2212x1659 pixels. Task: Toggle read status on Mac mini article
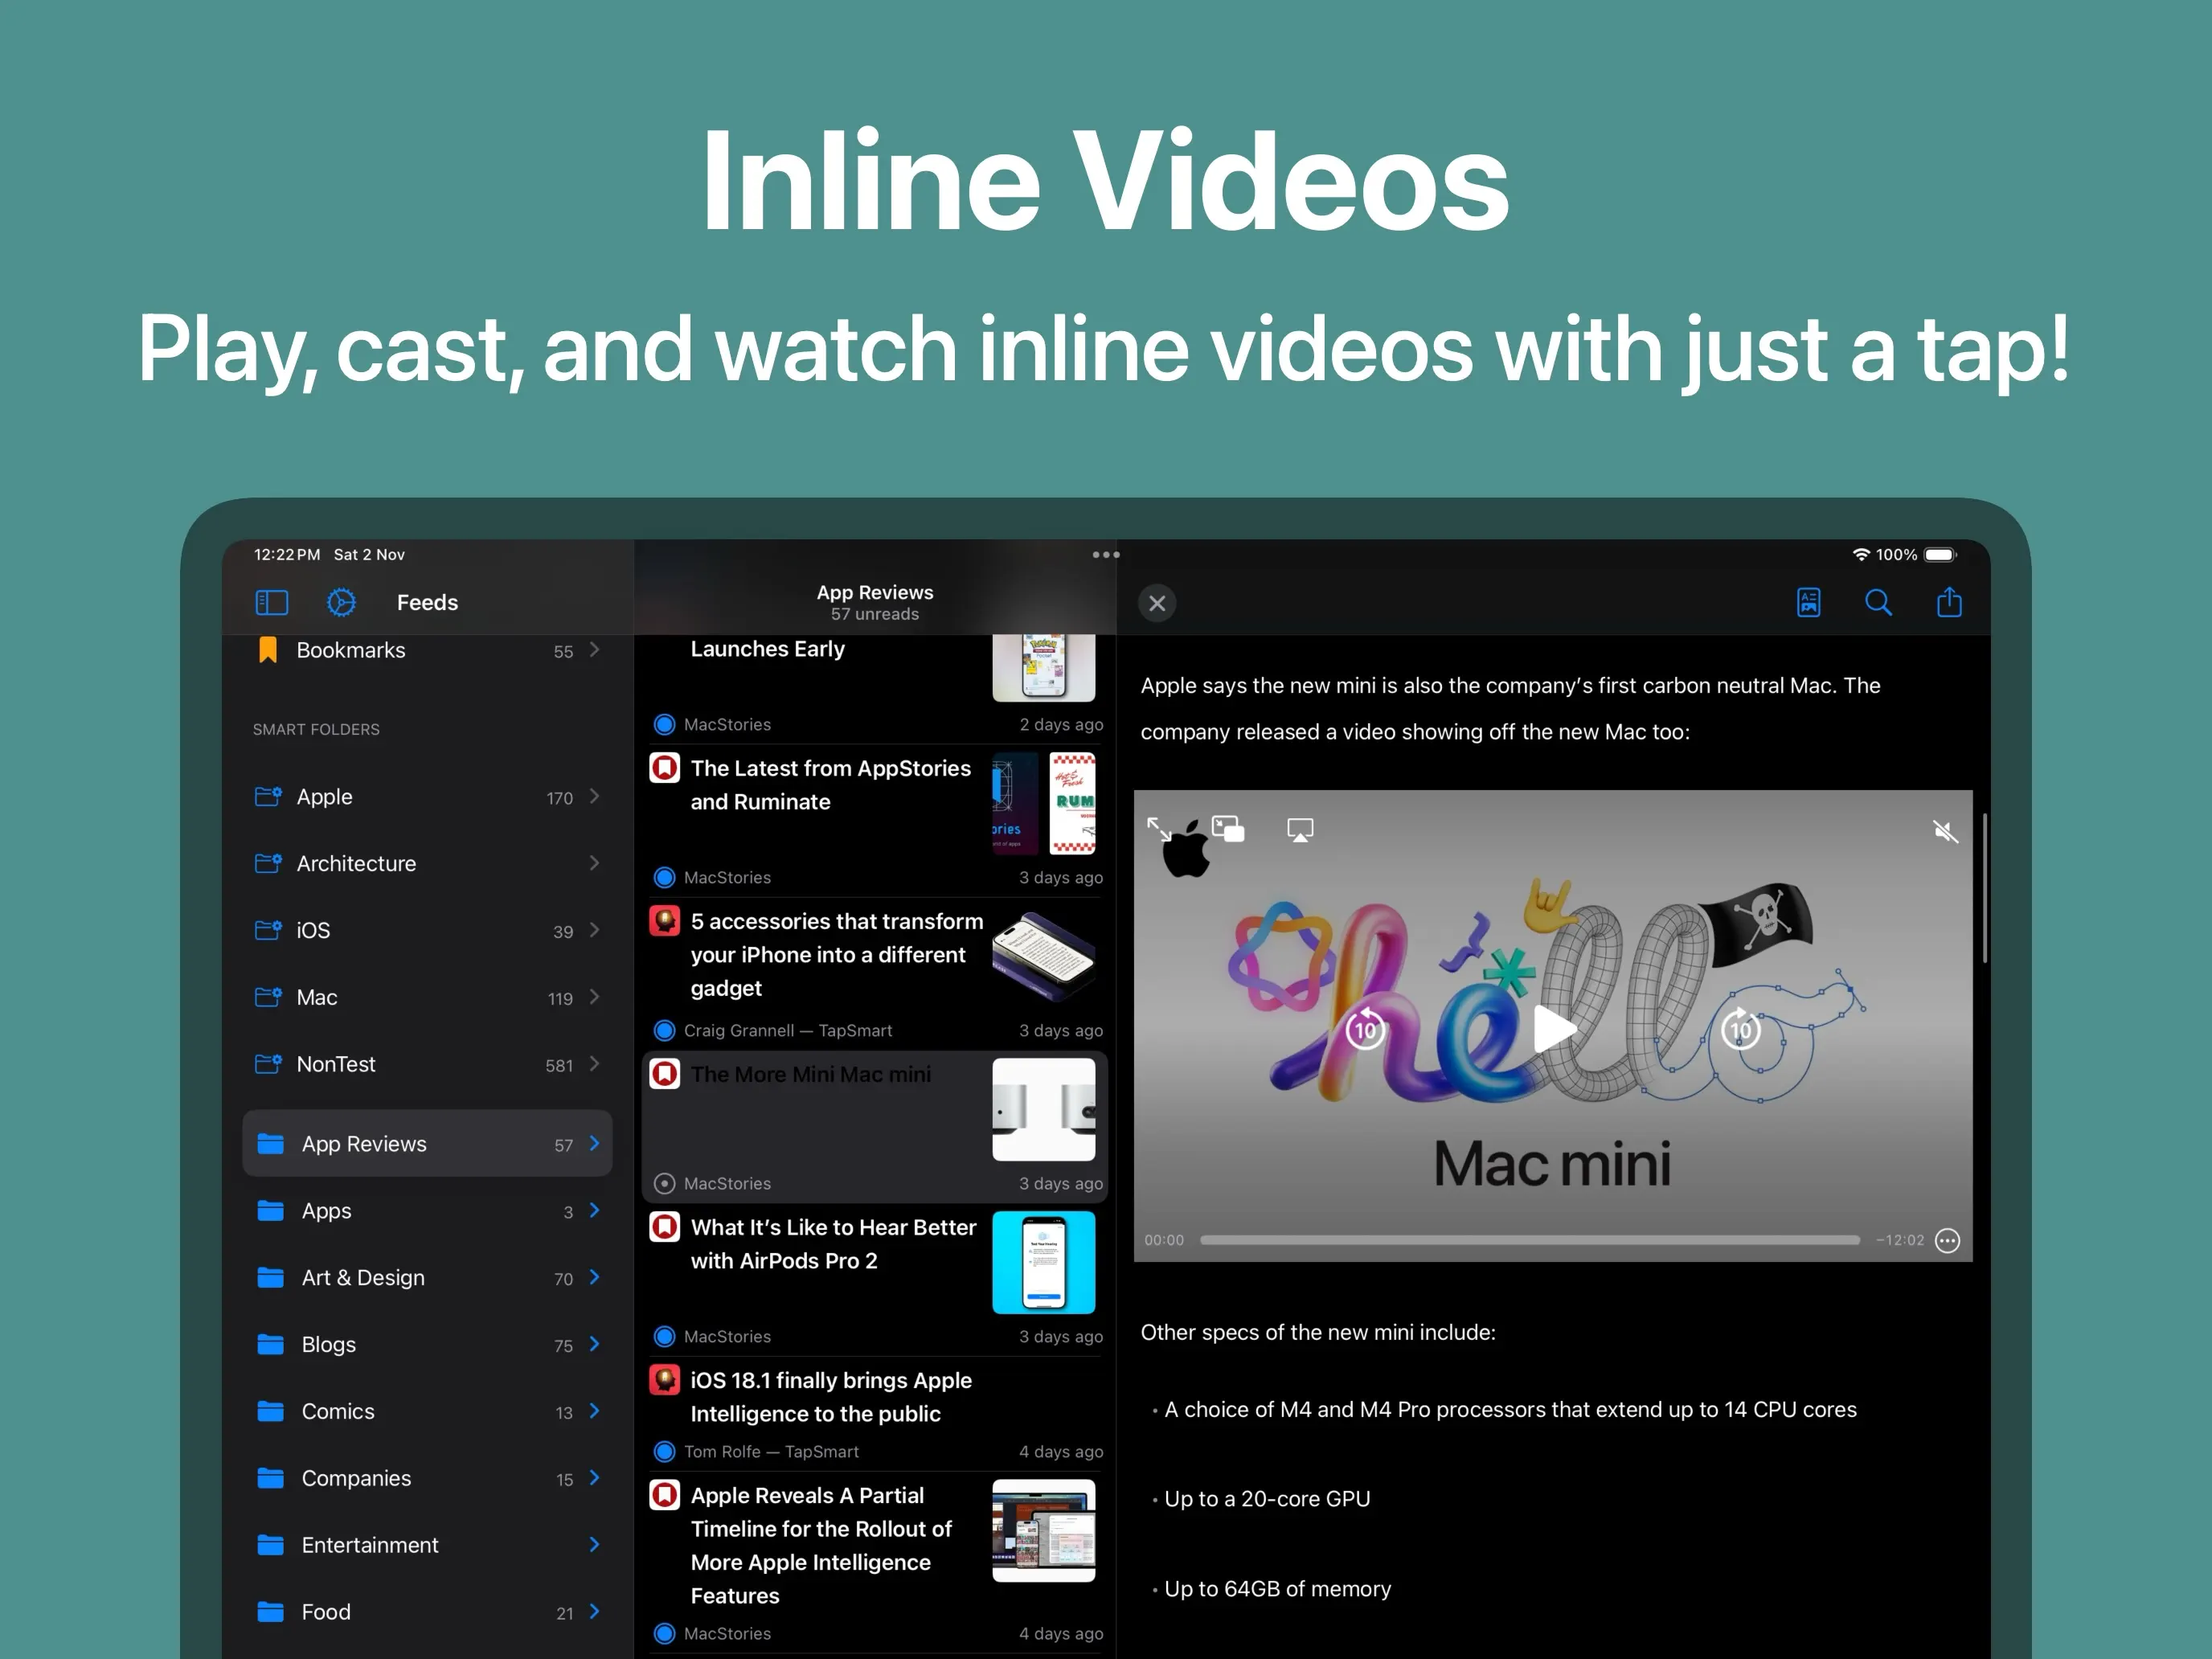[x=664, y=1183]
